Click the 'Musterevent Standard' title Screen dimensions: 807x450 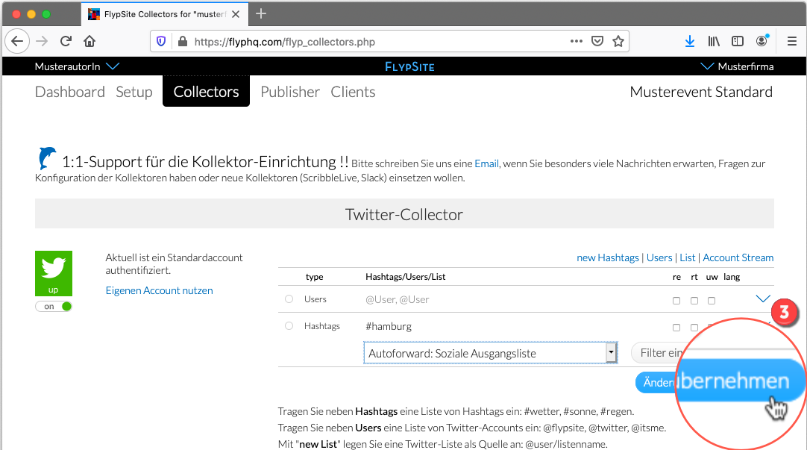click(x=701, y=92)
